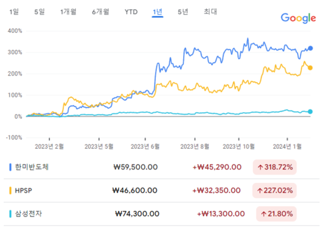Click the 227.02% gain badge
This screenshot has height=231, width=328.
point(274,191)
